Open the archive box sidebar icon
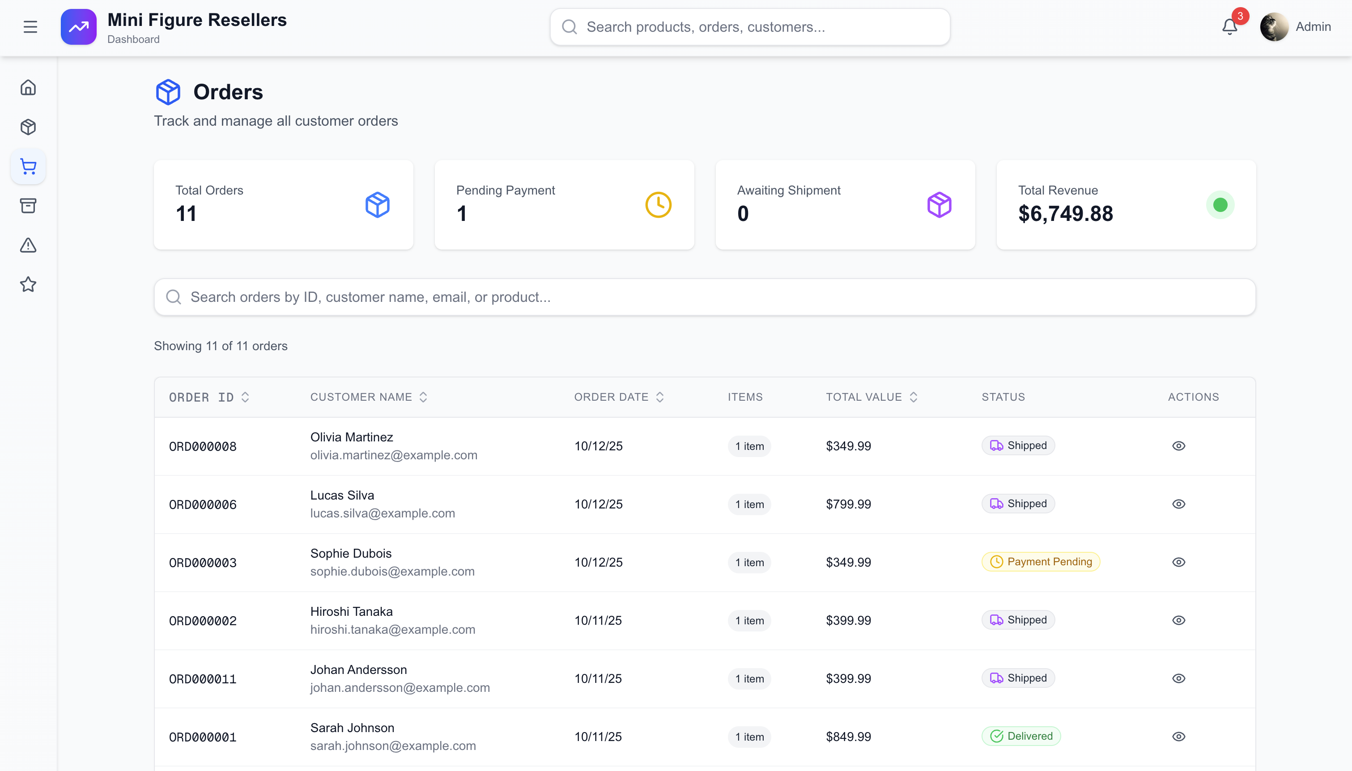Image resolution: width=1352 pixels, height=771 pixels. pyautogui.click(x=28, y=206)
